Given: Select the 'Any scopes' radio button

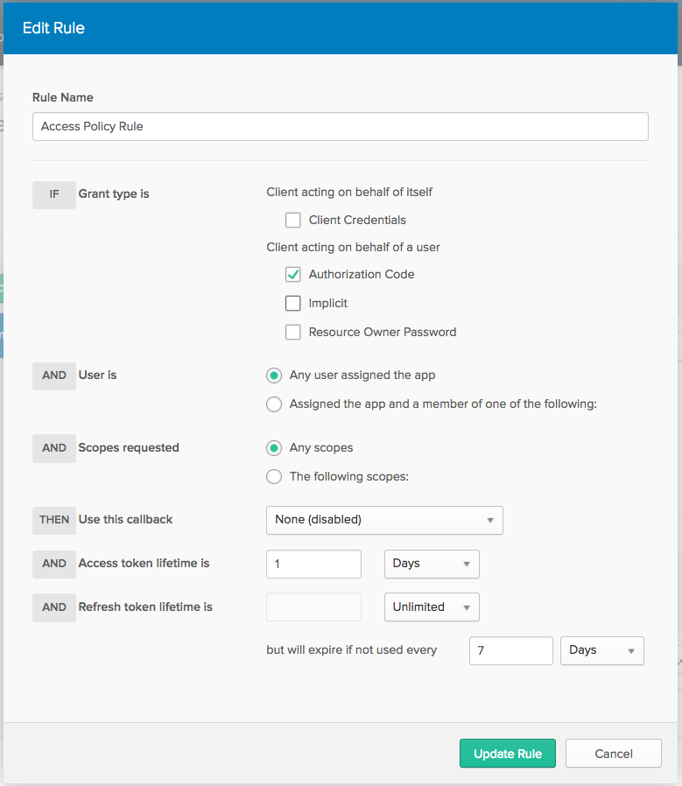Looking at the screenshot, I should point(274,448).
